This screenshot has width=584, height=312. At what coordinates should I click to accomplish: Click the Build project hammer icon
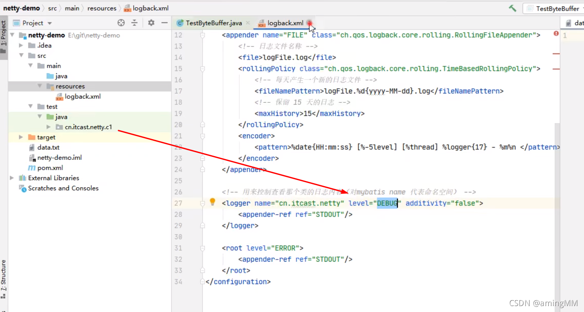(x=512, y=8)
